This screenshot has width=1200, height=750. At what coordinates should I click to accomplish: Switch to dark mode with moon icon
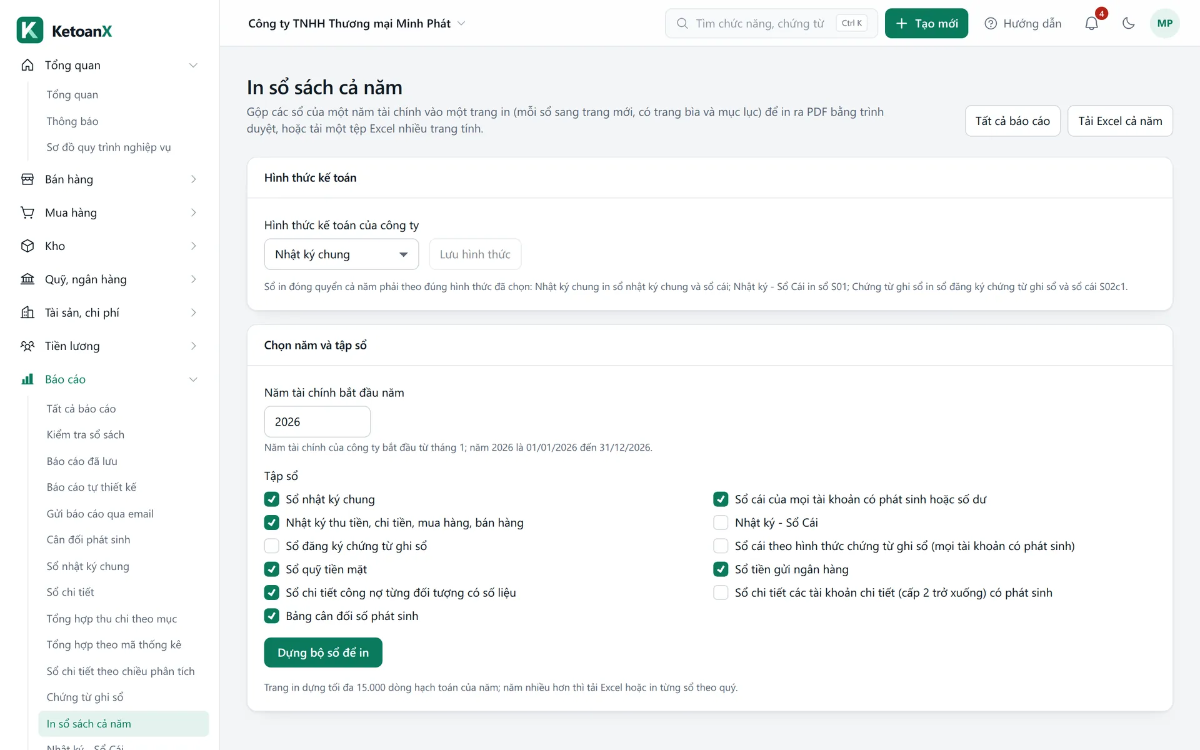point(1128,23)
